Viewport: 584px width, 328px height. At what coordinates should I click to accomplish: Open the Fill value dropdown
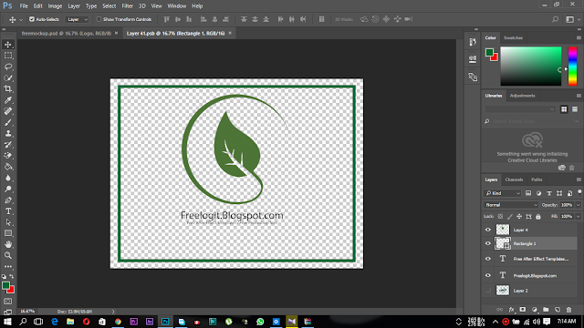[578, 217]
